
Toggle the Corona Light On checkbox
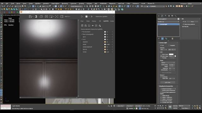coord(161,45)
